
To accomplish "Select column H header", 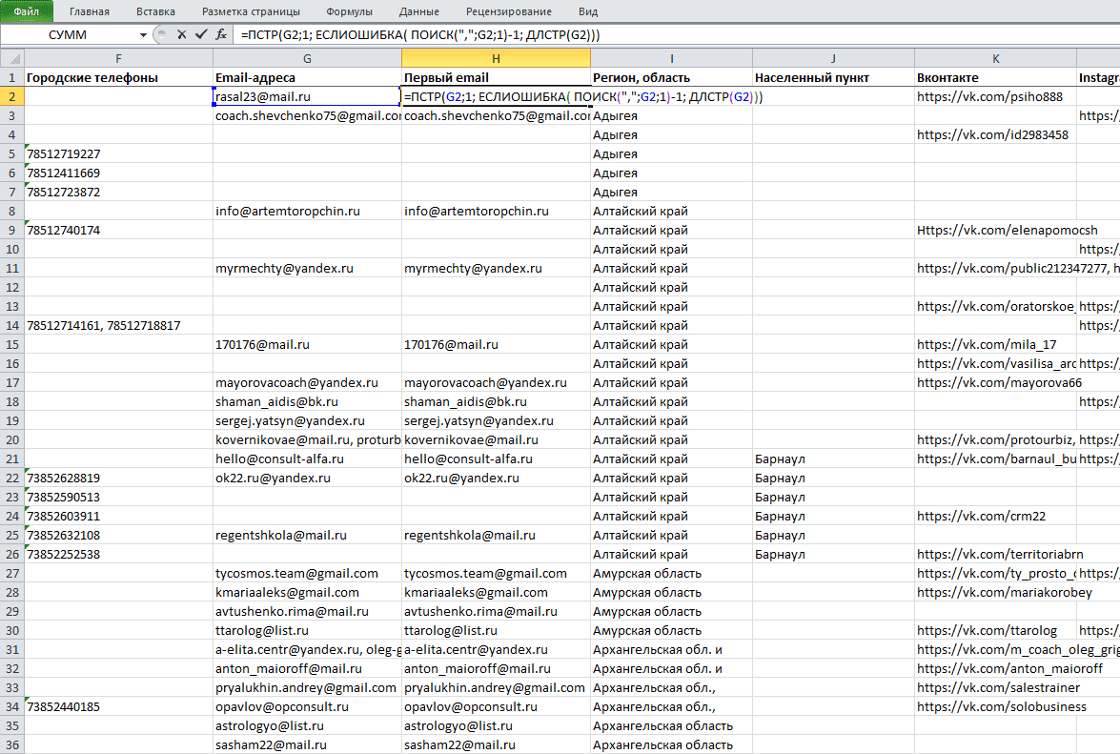I will coord(496,58).
